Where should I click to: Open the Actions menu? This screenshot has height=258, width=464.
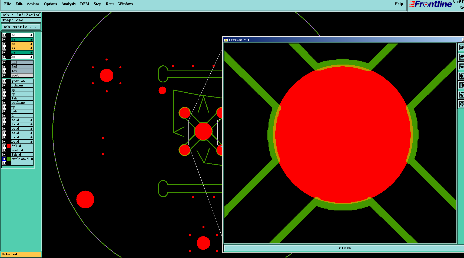pyautogui.click(x=33, y=4)
